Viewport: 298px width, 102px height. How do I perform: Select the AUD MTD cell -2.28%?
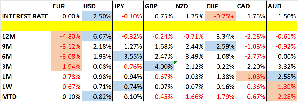pos(282,97)
